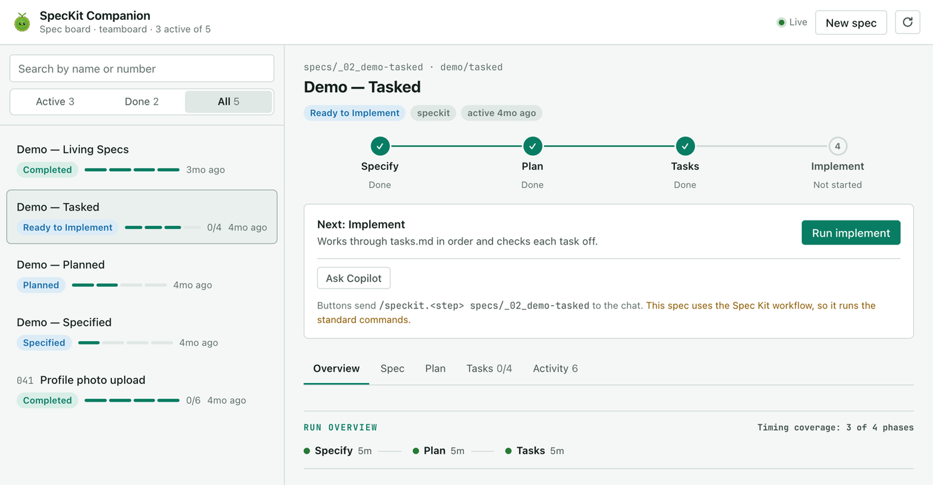The width and height of the screenshot is (933, 485).
Task: Switch to the Overview tab
Action: point(337,368)
